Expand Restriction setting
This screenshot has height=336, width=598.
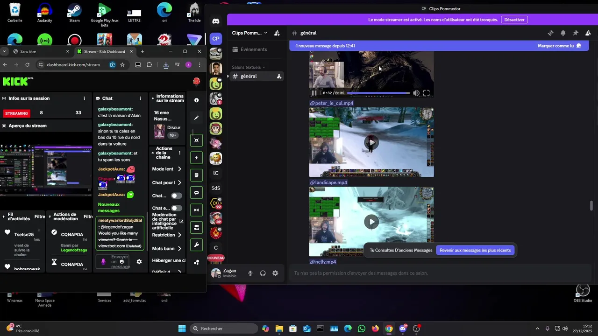pos(179,235)
